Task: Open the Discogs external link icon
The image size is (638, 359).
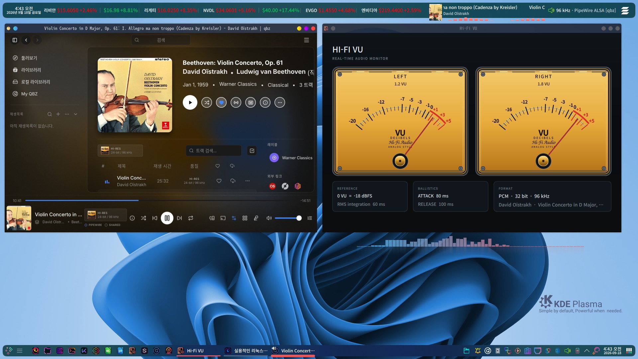Action: click(285, 186)
